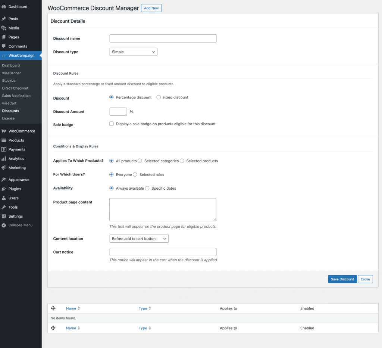Screen dimensions: 382x348
Task: Click the Add New button
Action: point(151,8)
